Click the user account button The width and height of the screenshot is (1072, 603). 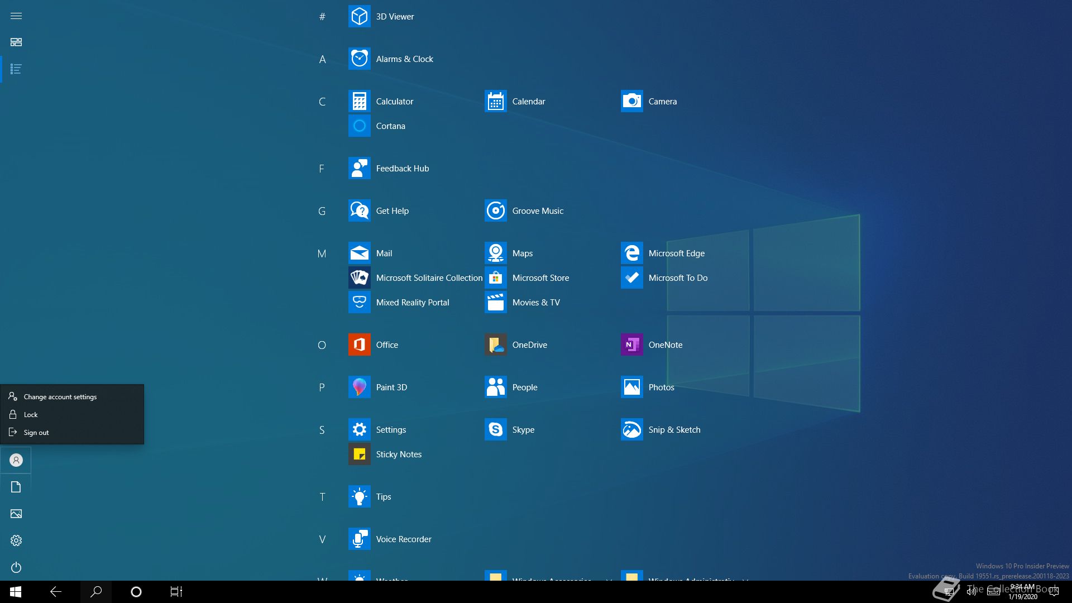pos(16,460)
